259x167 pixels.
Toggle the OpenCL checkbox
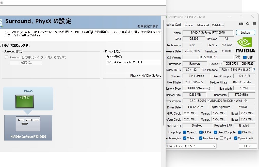point(185,132)
